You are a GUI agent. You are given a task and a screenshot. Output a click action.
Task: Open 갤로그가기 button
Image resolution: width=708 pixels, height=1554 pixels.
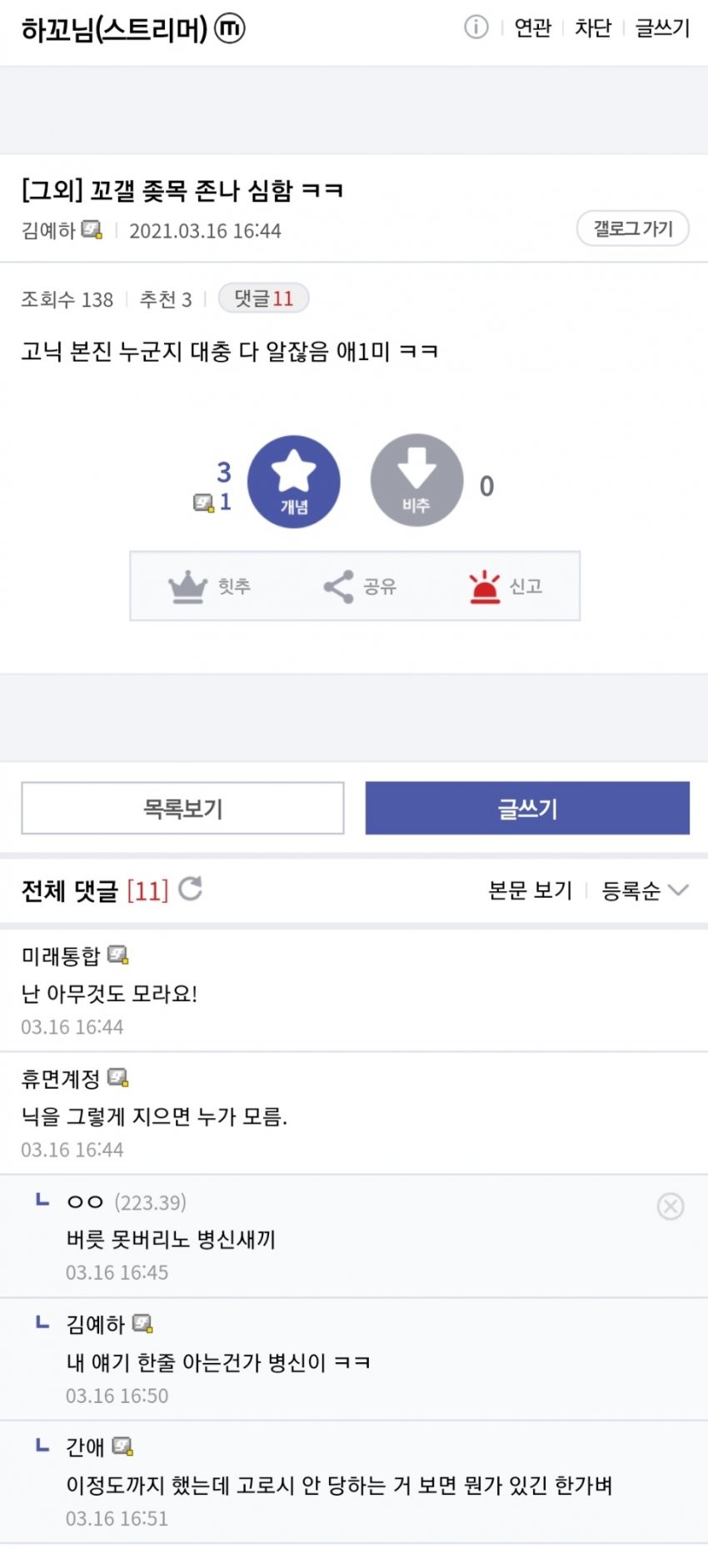633,228
